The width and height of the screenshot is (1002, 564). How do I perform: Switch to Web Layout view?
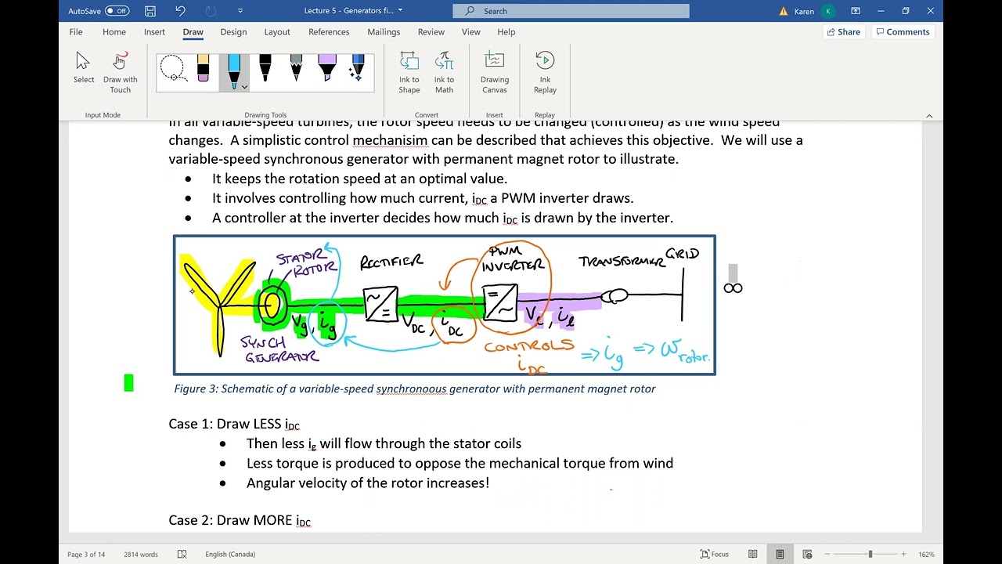pos(807,555)
